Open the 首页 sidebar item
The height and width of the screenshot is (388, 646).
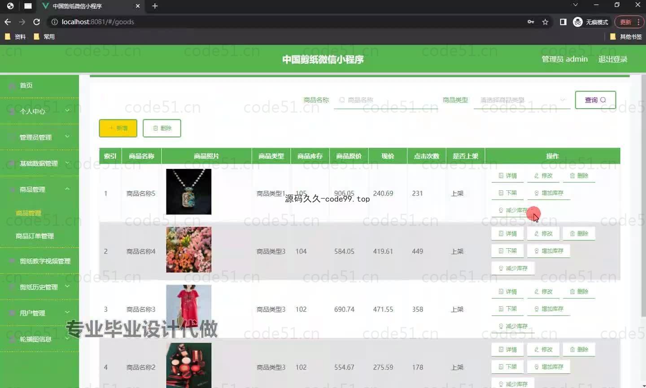click(39, 85)
